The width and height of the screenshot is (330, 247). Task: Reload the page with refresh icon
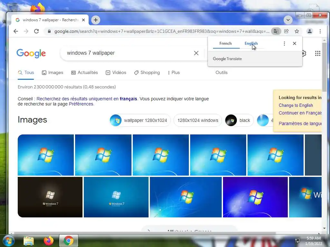tap(36, 31)
